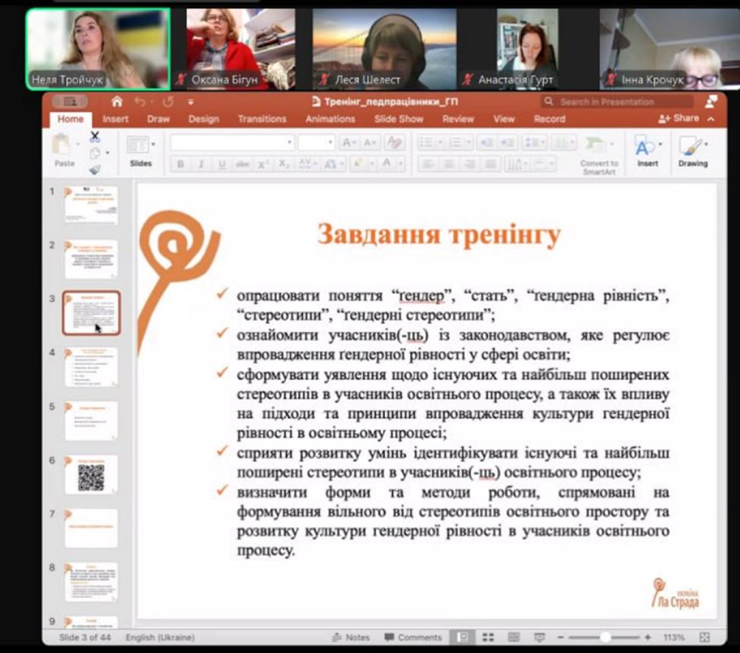Open the Drawing tools
Screen dimensions: 740x653
point(692,151)
